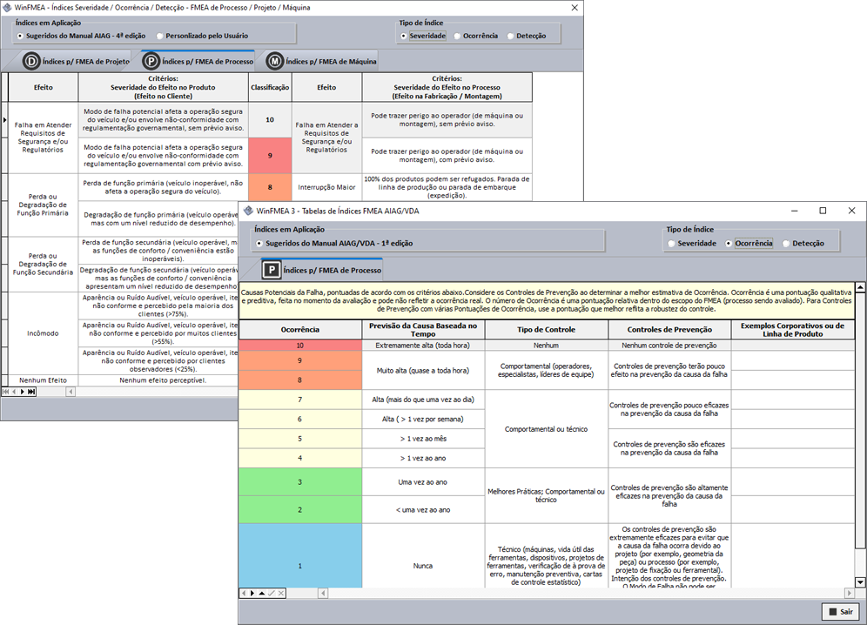The image size is (867, 625).
Task: Click first-record arrow in WinFMEA 3 navigator
Action: [243, 593]
